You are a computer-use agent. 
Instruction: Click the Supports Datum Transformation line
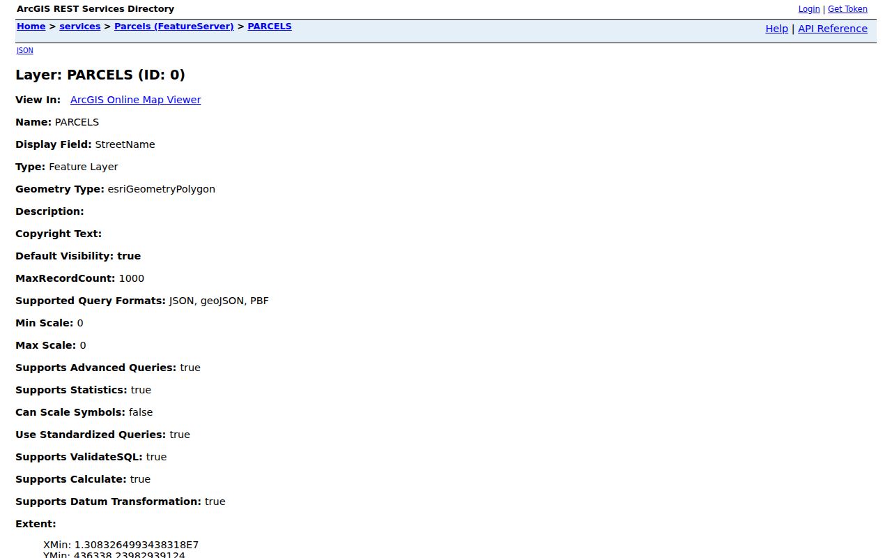point(121,502)
